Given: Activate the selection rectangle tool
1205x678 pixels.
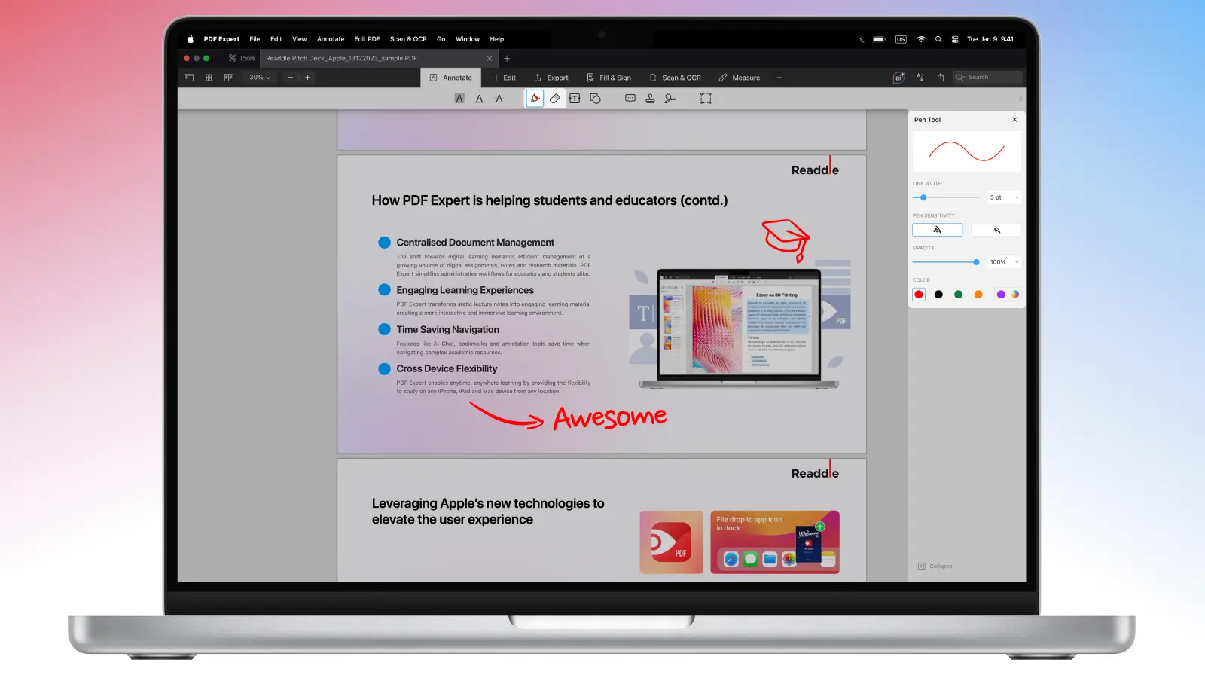Looking at the screenshot, I should [x=706, y=99].
